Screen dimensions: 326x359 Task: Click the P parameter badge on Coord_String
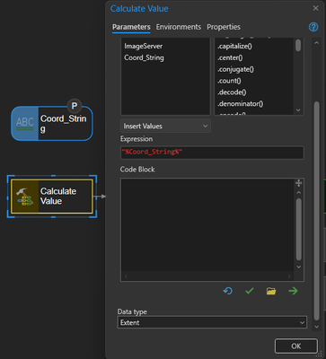pos(75,106)
